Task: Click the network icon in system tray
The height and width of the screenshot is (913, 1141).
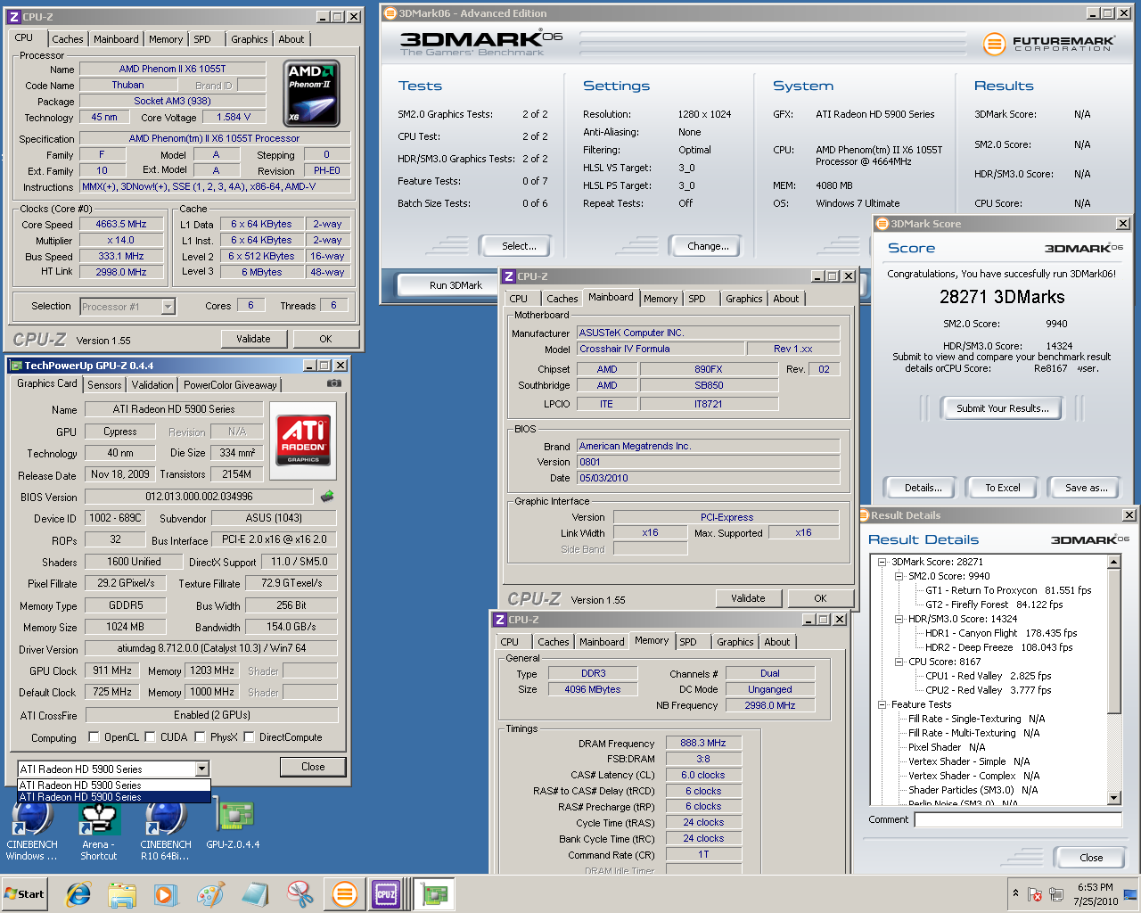Action: (x=1056, y=894)
